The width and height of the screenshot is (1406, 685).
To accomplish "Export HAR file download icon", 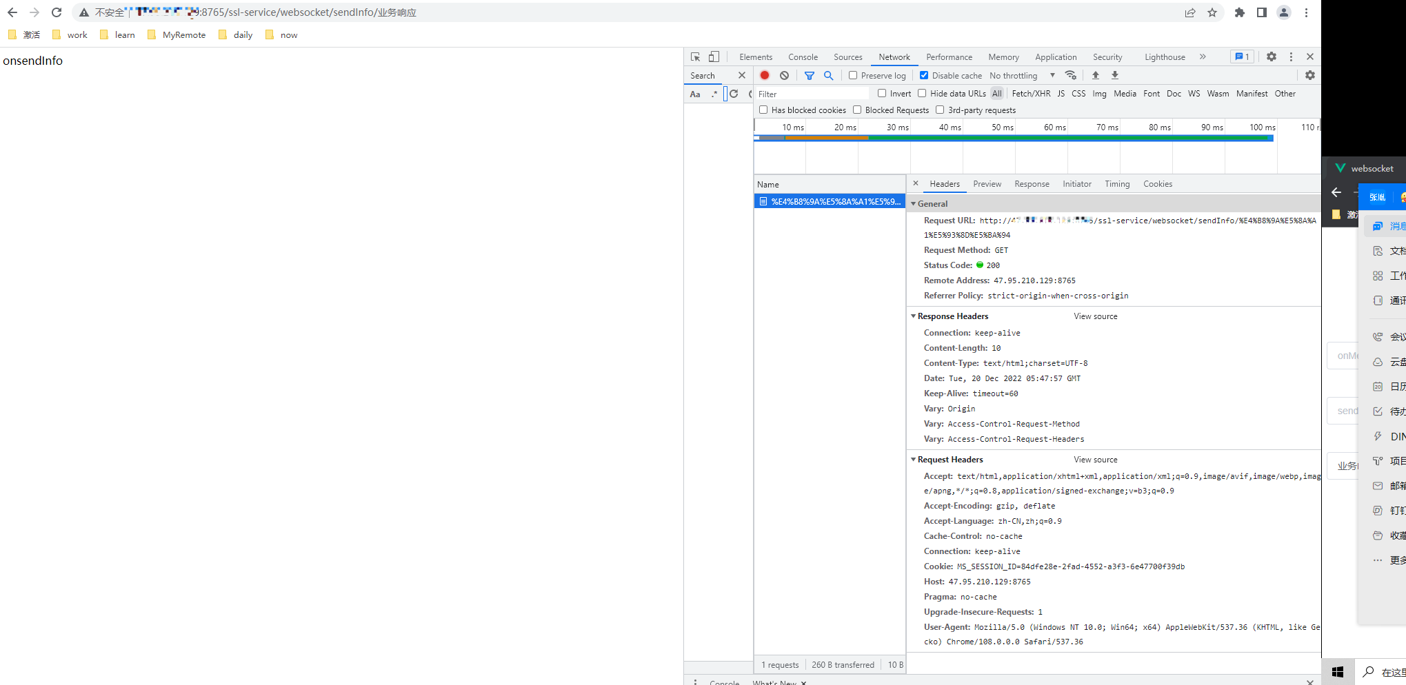I will pos(1115,75).
